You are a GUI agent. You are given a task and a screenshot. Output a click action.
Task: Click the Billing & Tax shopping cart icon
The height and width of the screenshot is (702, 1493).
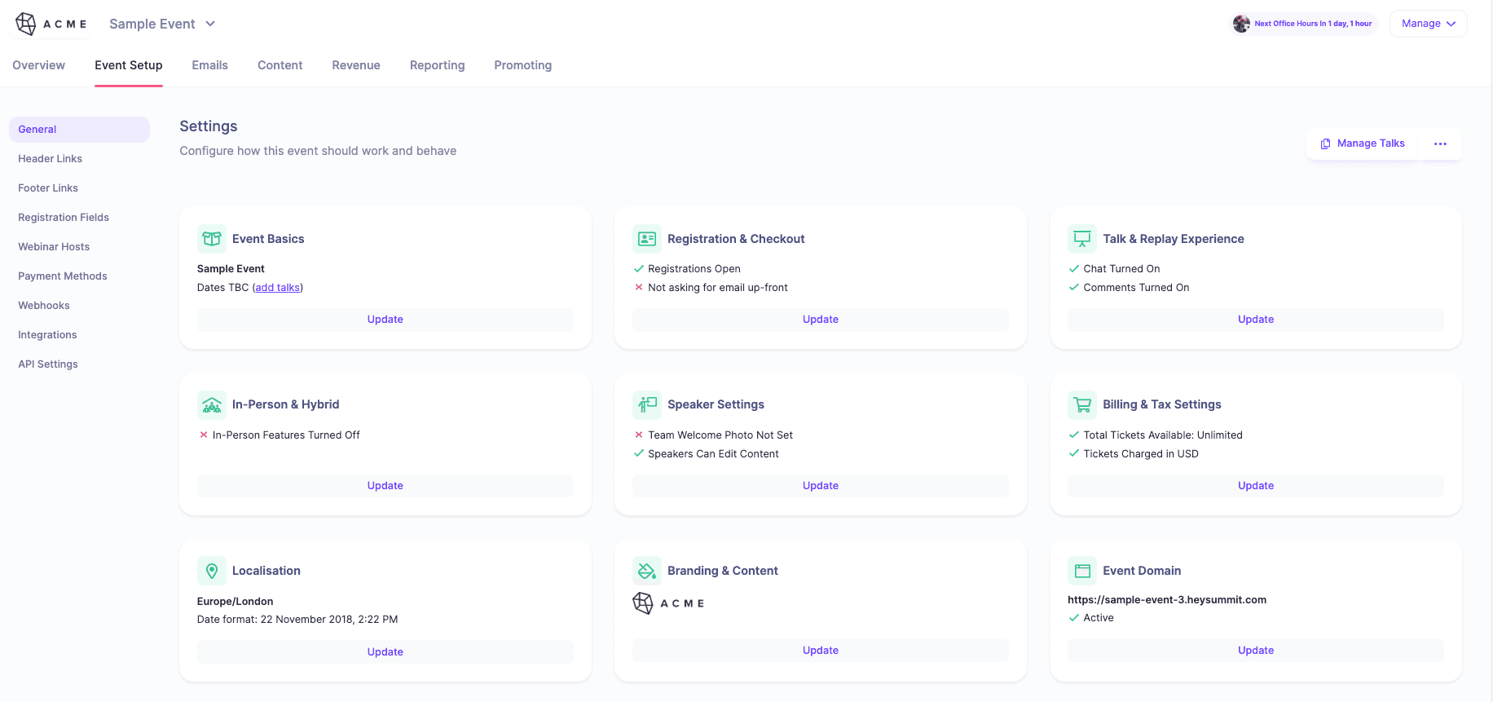pos(1082,404)
